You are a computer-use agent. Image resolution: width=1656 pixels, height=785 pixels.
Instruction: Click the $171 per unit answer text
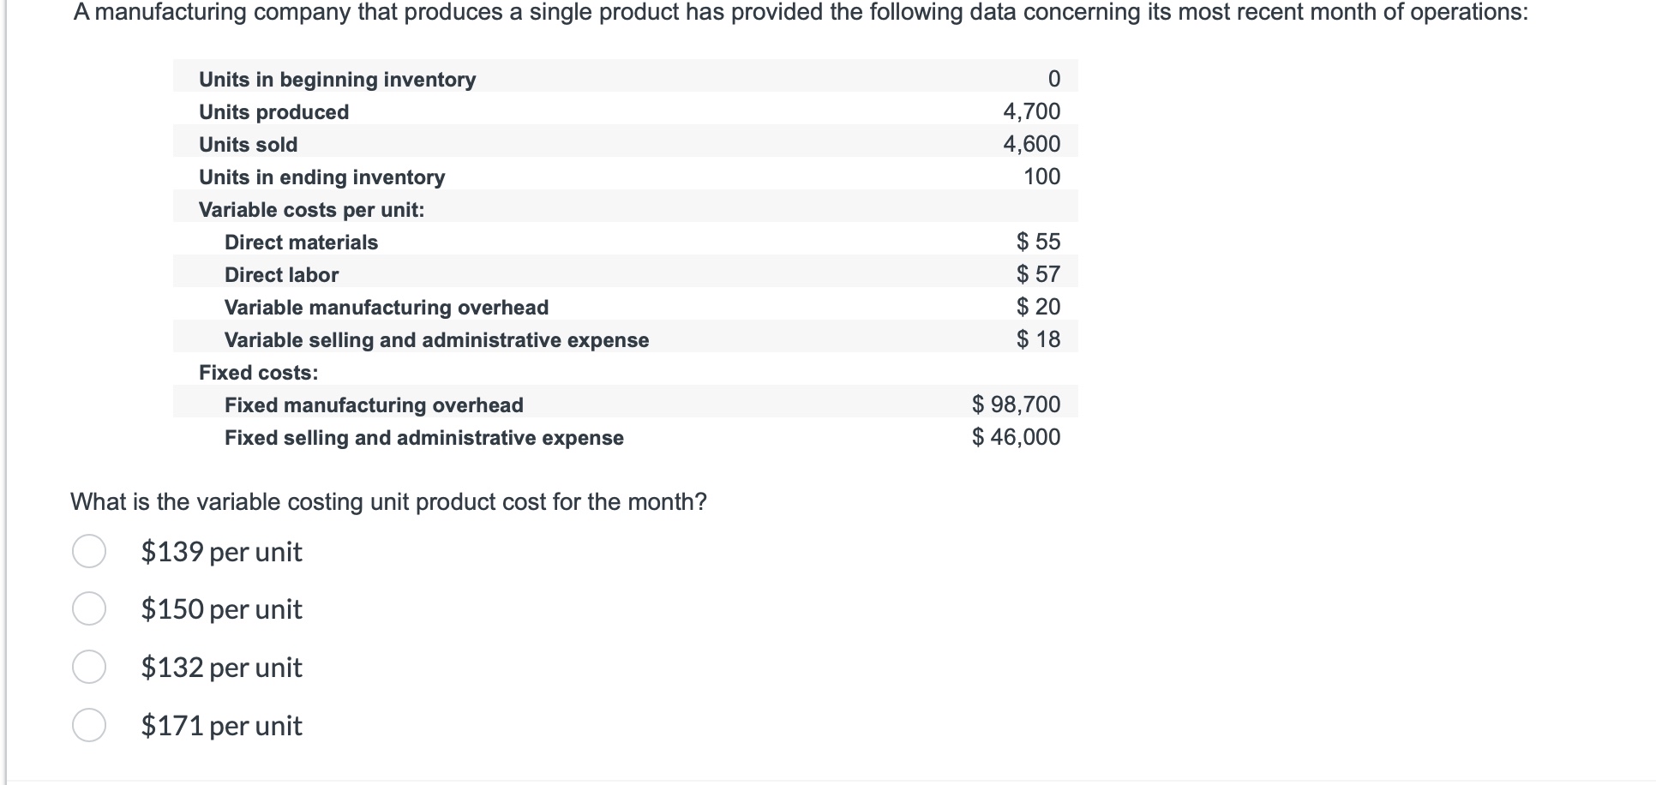coord(221,725)
